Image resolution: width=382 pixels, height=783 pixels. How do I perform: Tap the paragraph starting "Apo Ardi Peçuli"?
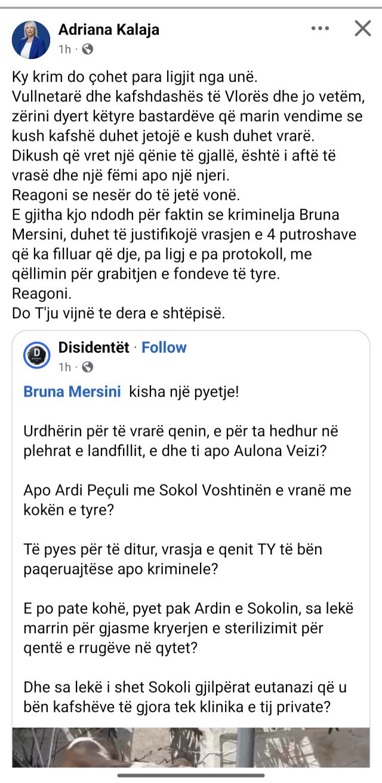(x=187, y=500)
